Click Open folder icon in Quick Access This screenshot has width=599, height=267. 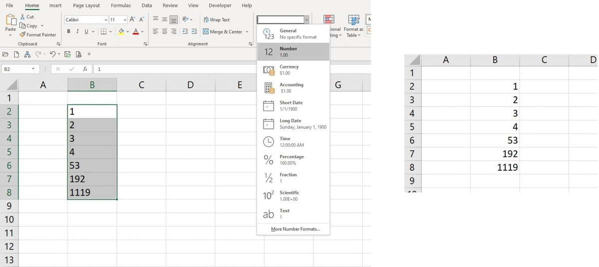coord(5,54)
